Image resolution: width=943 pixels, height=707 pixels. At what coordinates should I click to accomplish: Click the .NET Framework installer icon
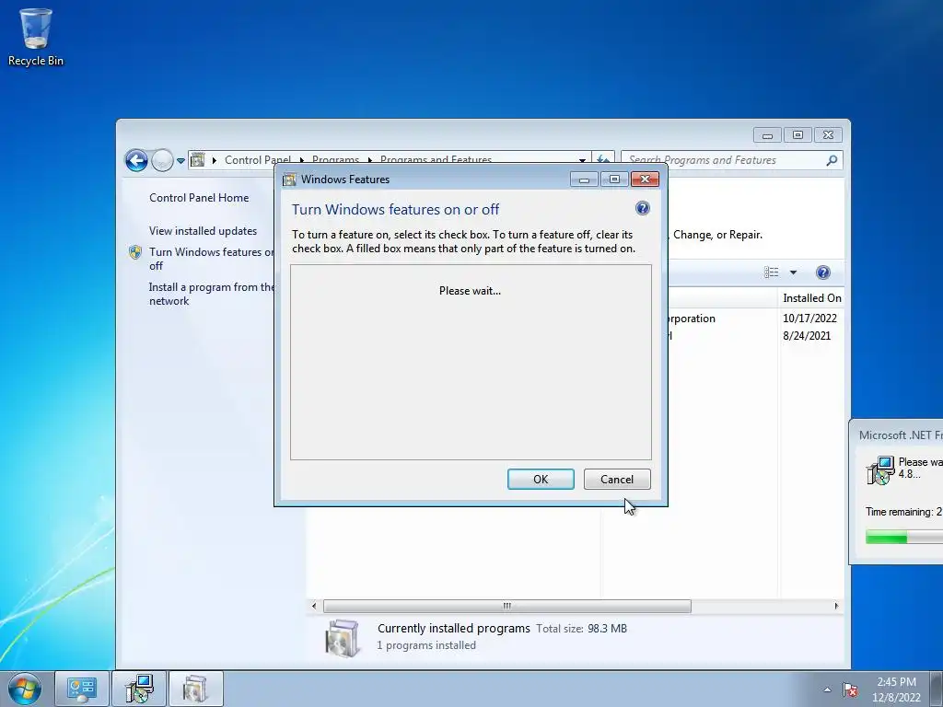[x=879, y=470]
